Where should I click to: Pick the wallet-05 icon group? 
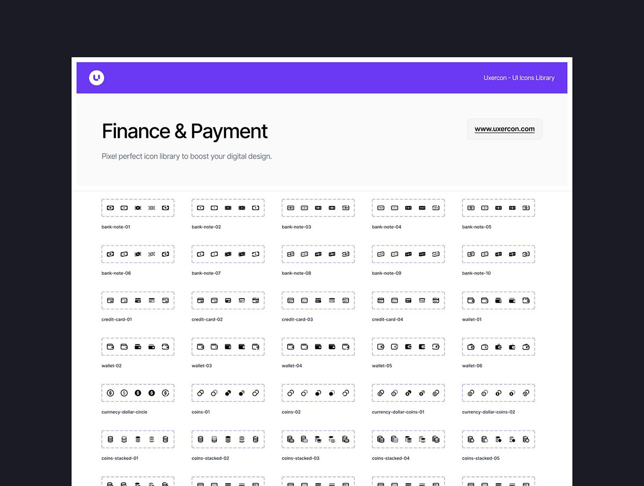click(408, 347)
